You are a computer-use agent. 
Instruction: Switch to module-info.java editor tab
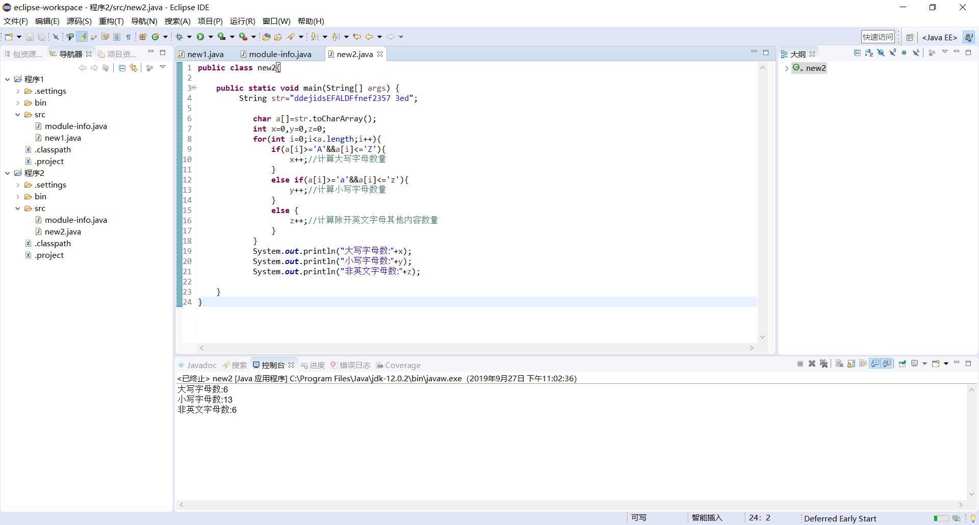(x=275, y=54)
